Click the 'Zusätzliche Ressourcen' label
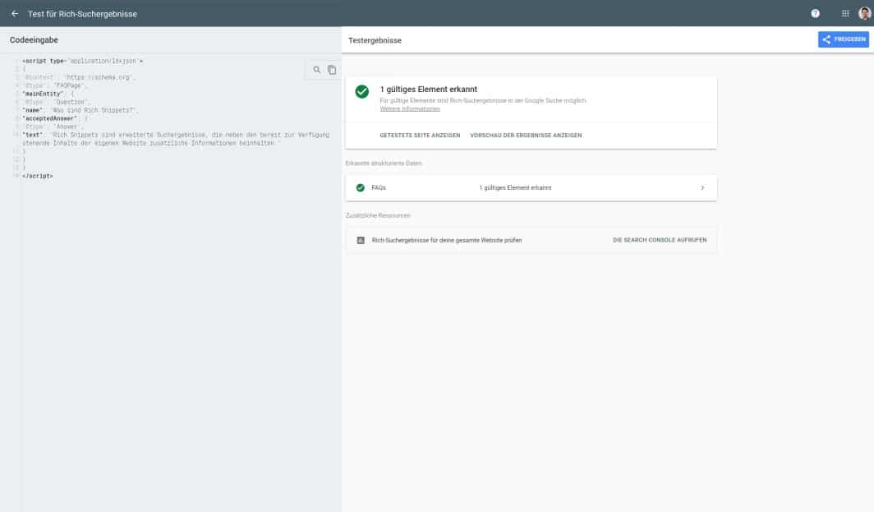 [378, 216]
